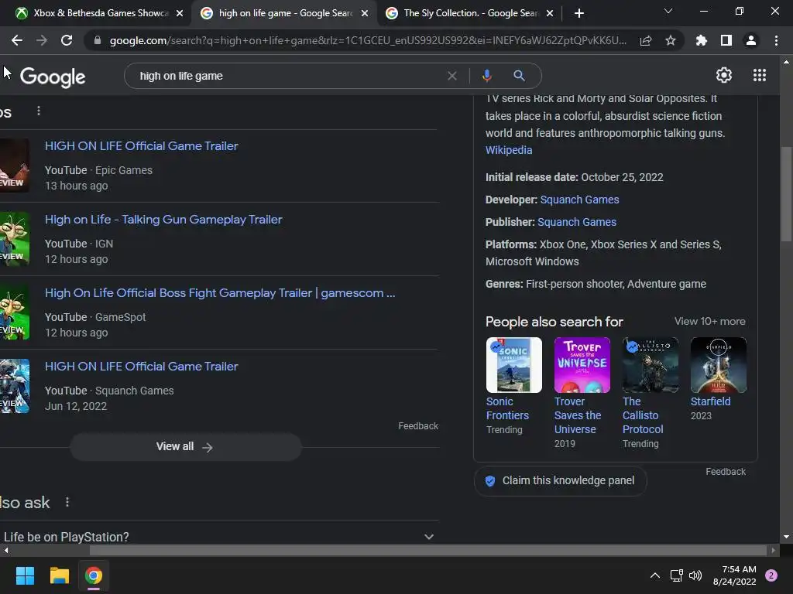Open Boss Fight Gameplay Trailer gamescom link
Viewport: 793px width, 594px height.
coord(220,293)
